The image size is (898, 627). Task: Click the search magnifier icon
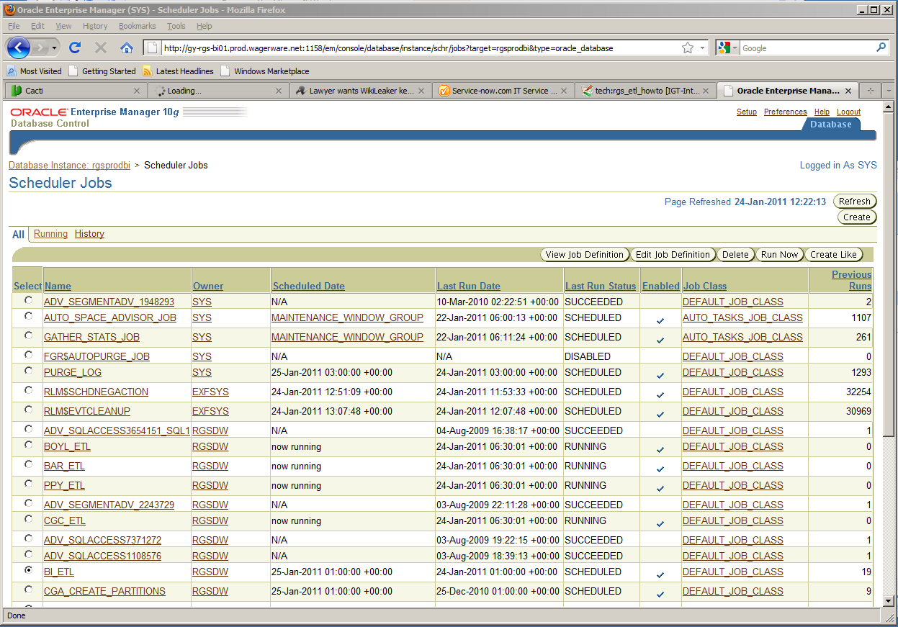(x=881, y=48)
